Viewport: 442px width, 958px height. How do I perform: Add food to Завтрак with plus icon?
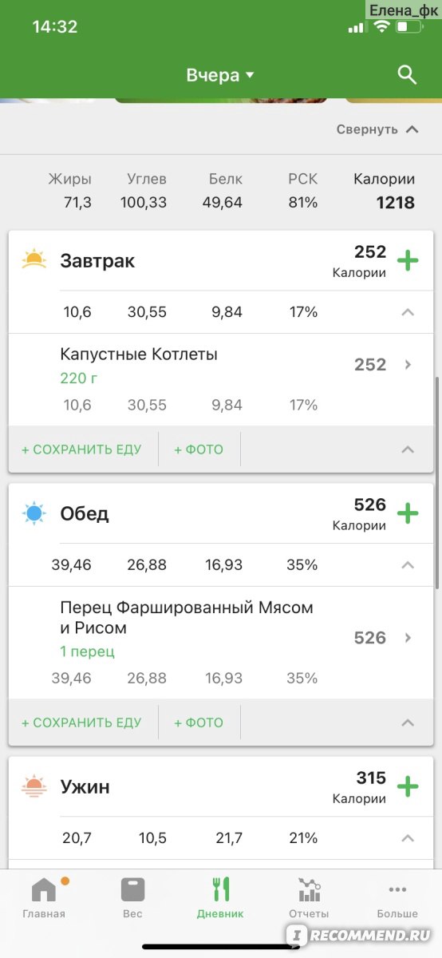(408, 260)
